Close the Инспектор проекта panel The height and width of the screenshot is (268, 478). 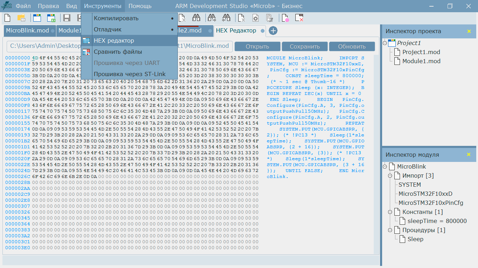point(469,31)
